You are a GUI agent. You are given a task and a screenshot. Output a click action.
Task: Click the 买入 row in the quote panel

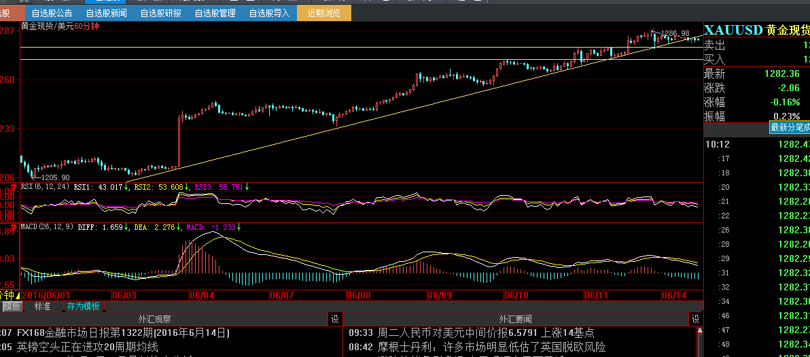click(757, 59)
